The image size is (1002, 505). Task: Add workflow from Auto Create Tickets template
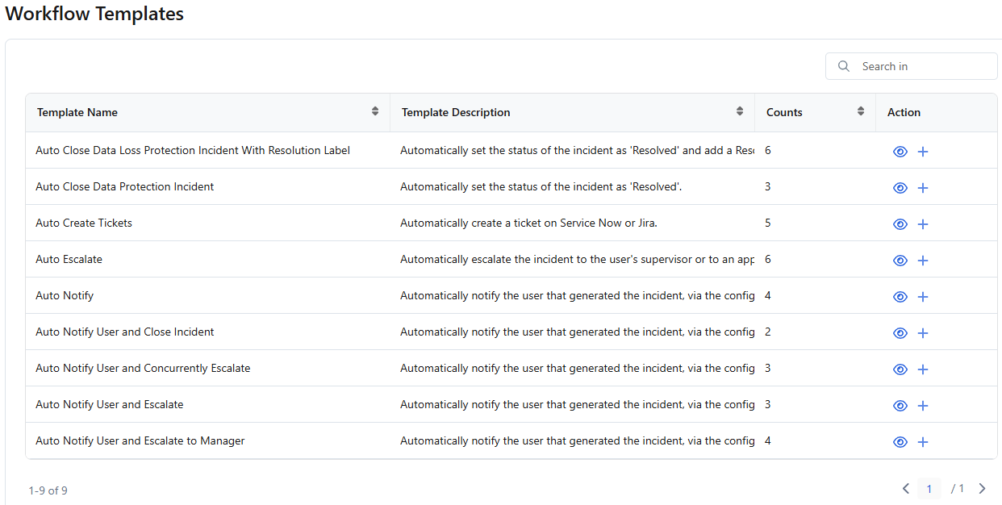tap(923, 224)
